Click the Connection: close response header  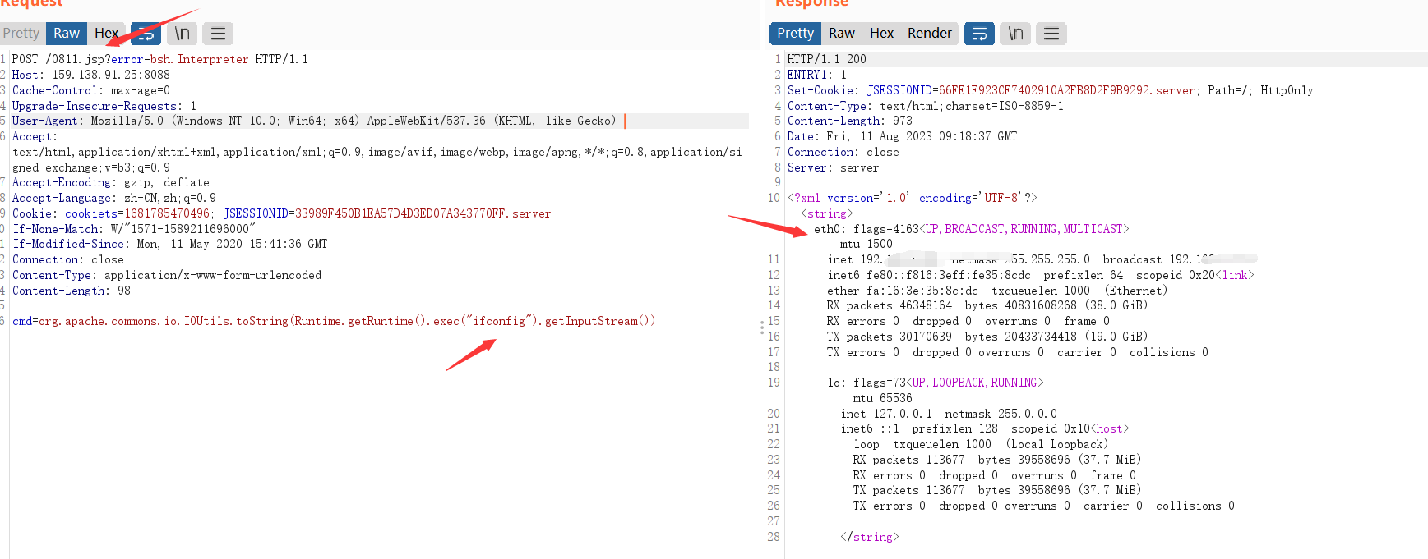pyautogui.click(x=843, y=152)
